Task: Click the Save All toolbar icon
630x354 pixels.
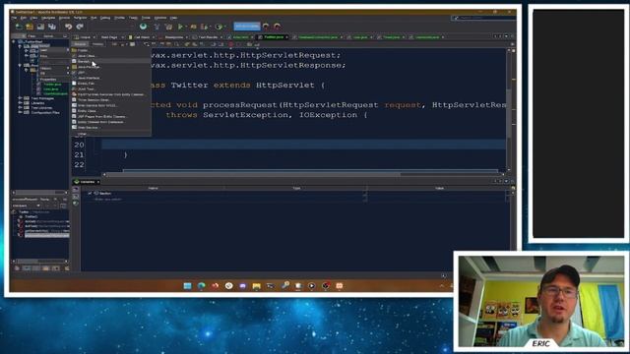Action: pos(52,27)
